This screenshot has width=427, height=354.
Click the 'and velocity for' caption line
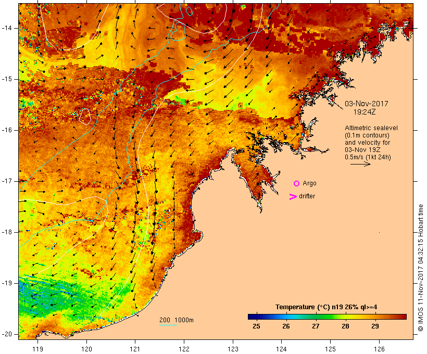pos(367,143)
